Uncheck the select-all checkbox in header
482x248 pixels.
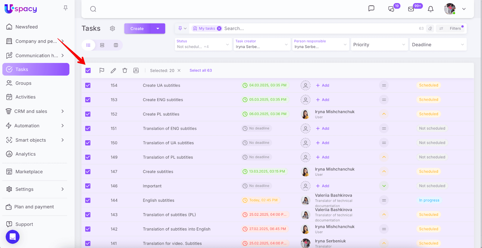point(88,71)
